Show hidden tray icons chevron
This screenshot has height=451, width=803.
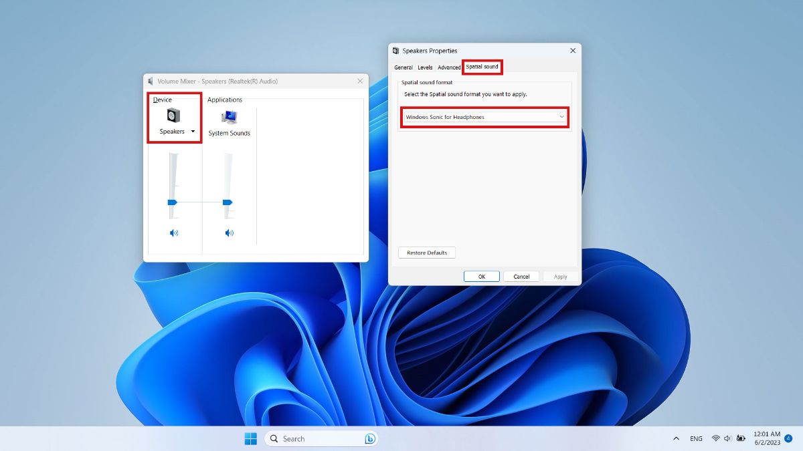pos(676,439)
